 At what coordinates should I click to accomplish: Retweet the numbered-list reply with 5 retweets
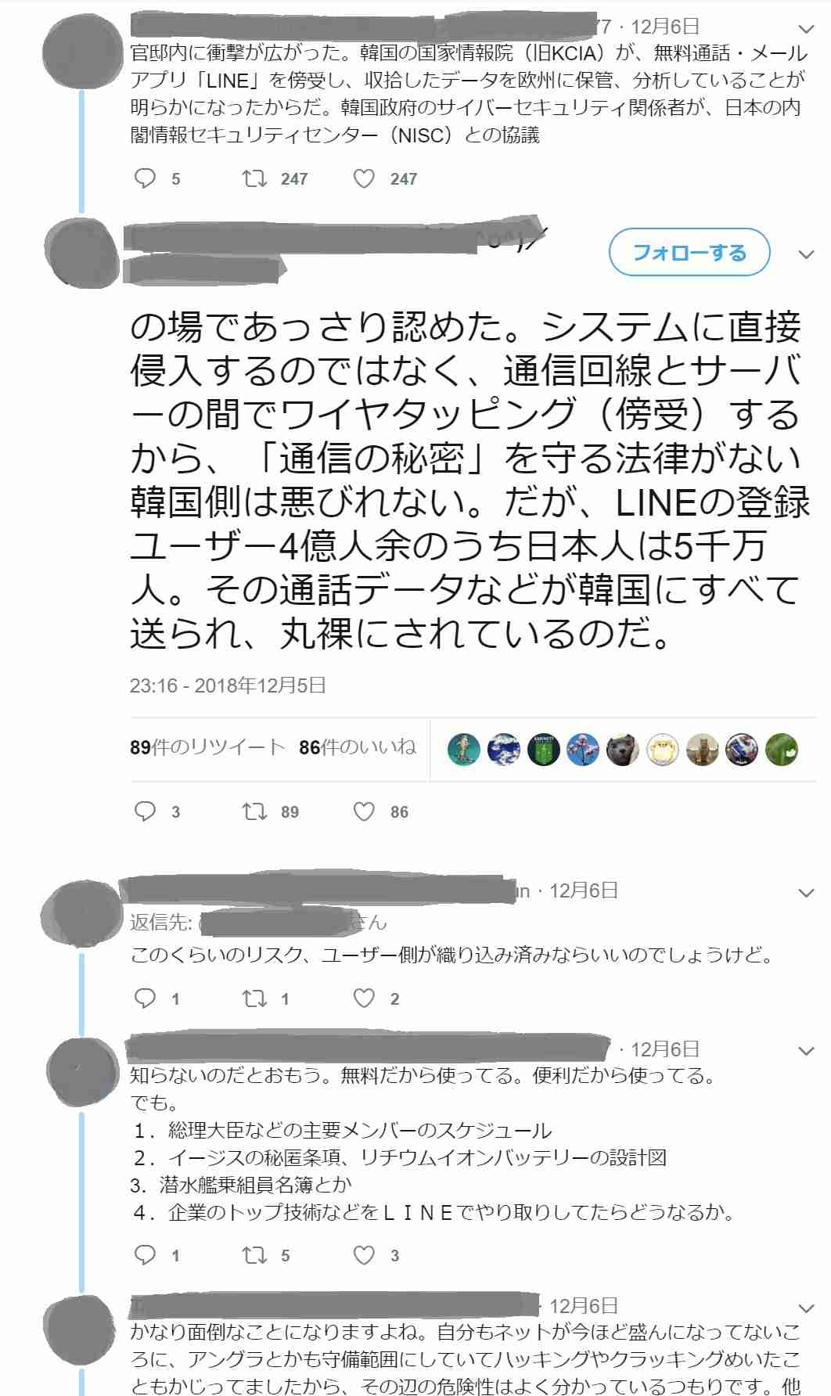[254, 1255]
